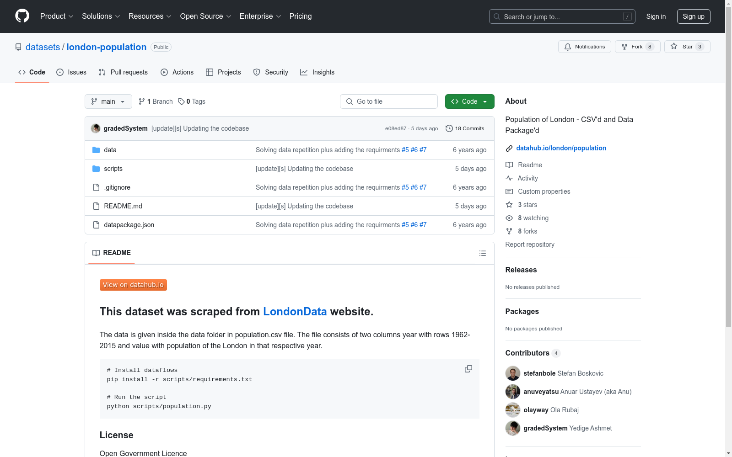
Task: Expand the Enterprise menu
Action: click(x=260, y=16)
